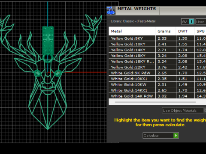Screen dimensions: 206x154
Task: Select the White Gold:9K PdW row
Action: (158, 73)
